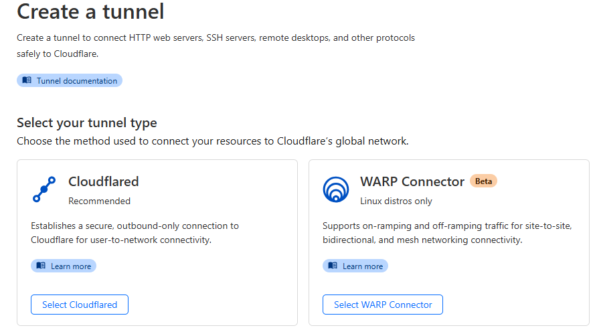Image resolution: width=595 pixels, height=336 pixels.
Task: Choose the Select Cloudflared button
Action: 80,305
